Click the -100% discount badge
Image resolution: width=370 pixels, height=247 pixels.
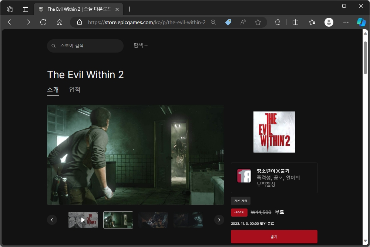[239, 212]
